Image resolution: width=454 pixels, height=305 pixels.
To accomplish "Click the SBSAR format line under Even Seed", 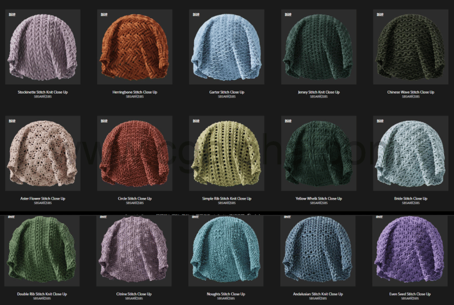I will point(410,299).
